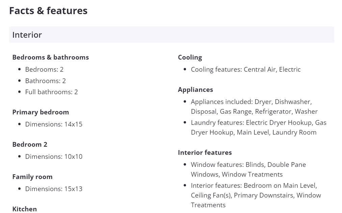The image size is (342, 213).
Task: Click the Full bathrooms: 2 entry
Action: (51, 92)
